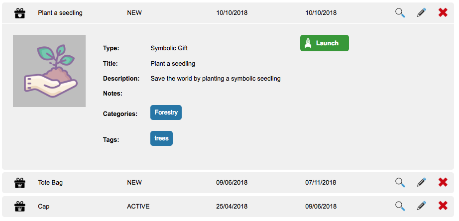
Task: Expand the Tote Bag row
Action: coord(50,183)
